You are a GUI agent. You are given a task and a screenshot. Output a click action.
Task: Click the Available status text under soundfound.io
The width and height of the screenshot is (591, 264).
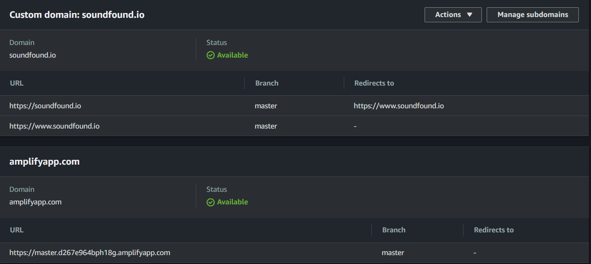point(233,55)
